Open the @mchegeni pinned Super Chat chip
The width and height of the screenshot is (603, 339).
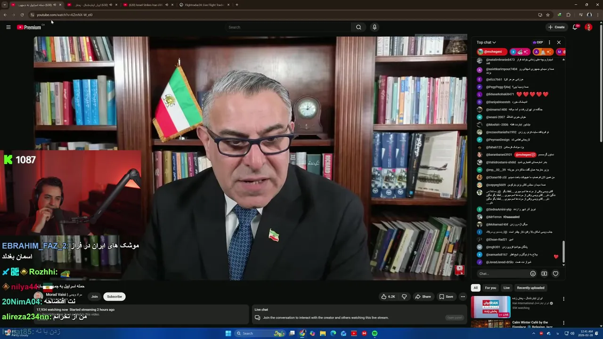(492, 52)
